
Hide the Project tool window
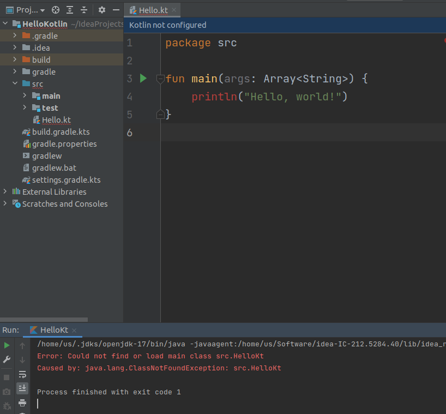(116, 10)
